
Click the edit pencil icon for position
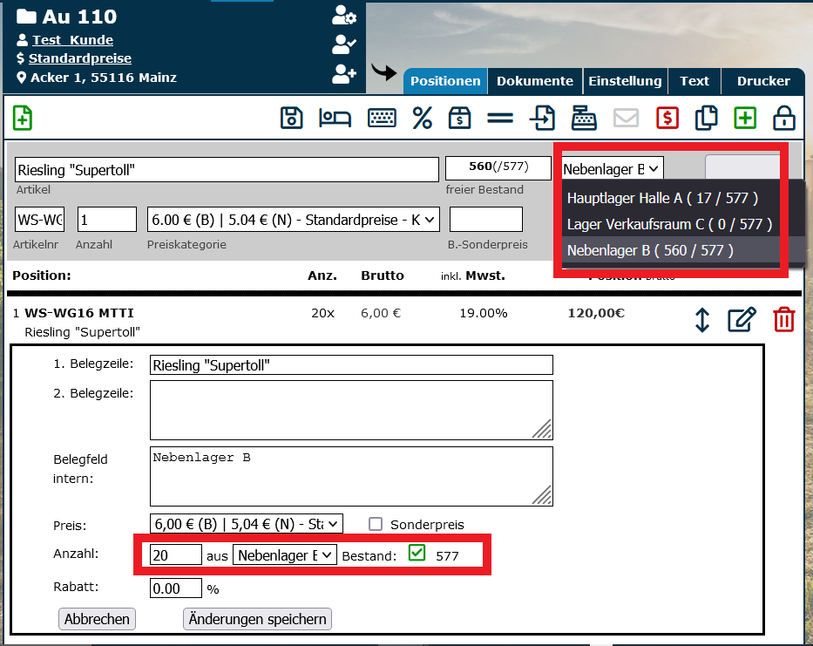click(x=741, y=320)
